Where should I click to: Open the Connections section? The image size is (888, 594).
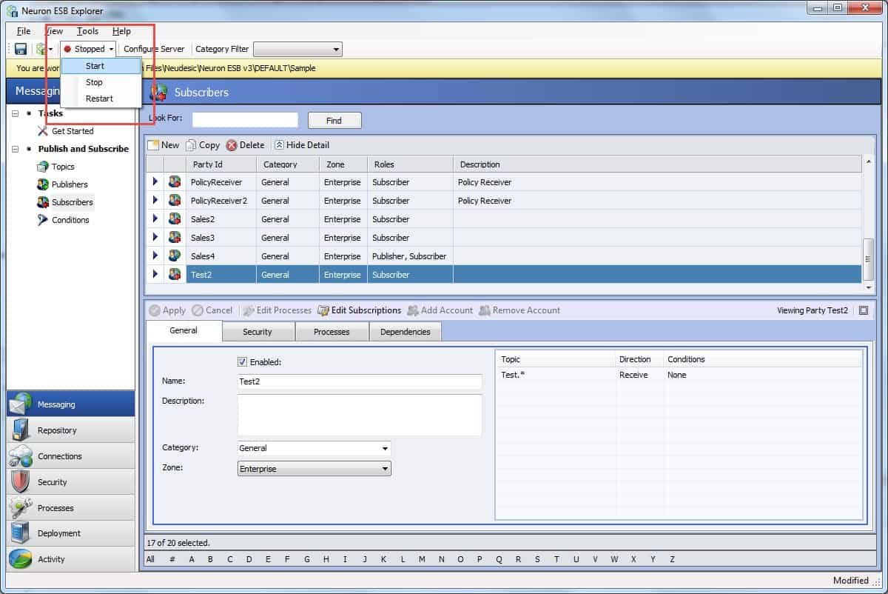pyautogui.click(x=71, y=456)
